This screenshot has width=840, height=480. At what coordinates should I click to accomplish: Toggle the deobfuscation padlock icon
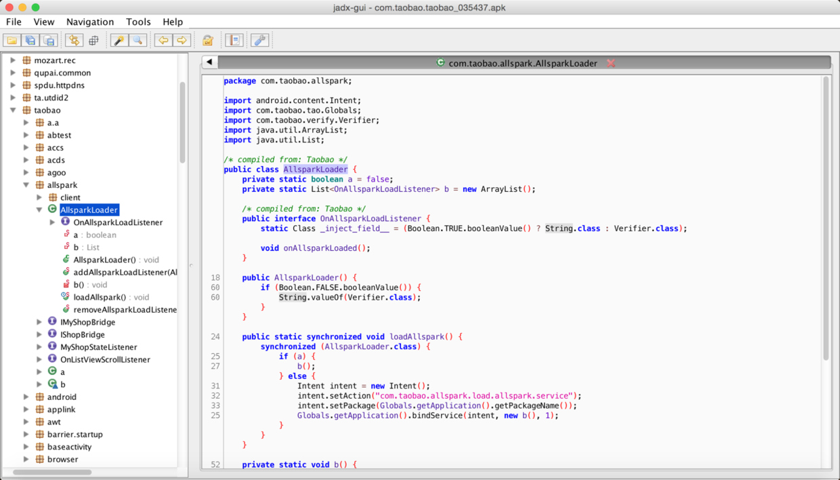click(208, 41)
